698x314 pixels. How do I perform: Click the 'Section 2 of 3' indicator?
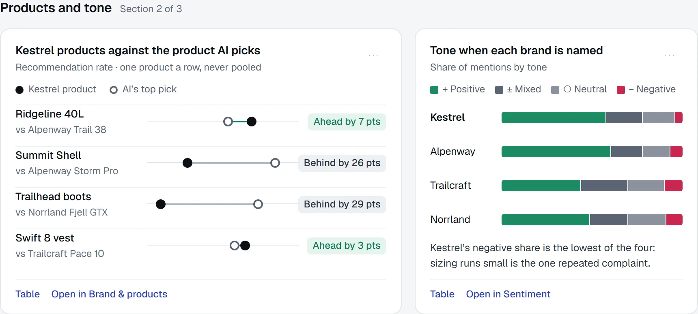coord(151,9)
